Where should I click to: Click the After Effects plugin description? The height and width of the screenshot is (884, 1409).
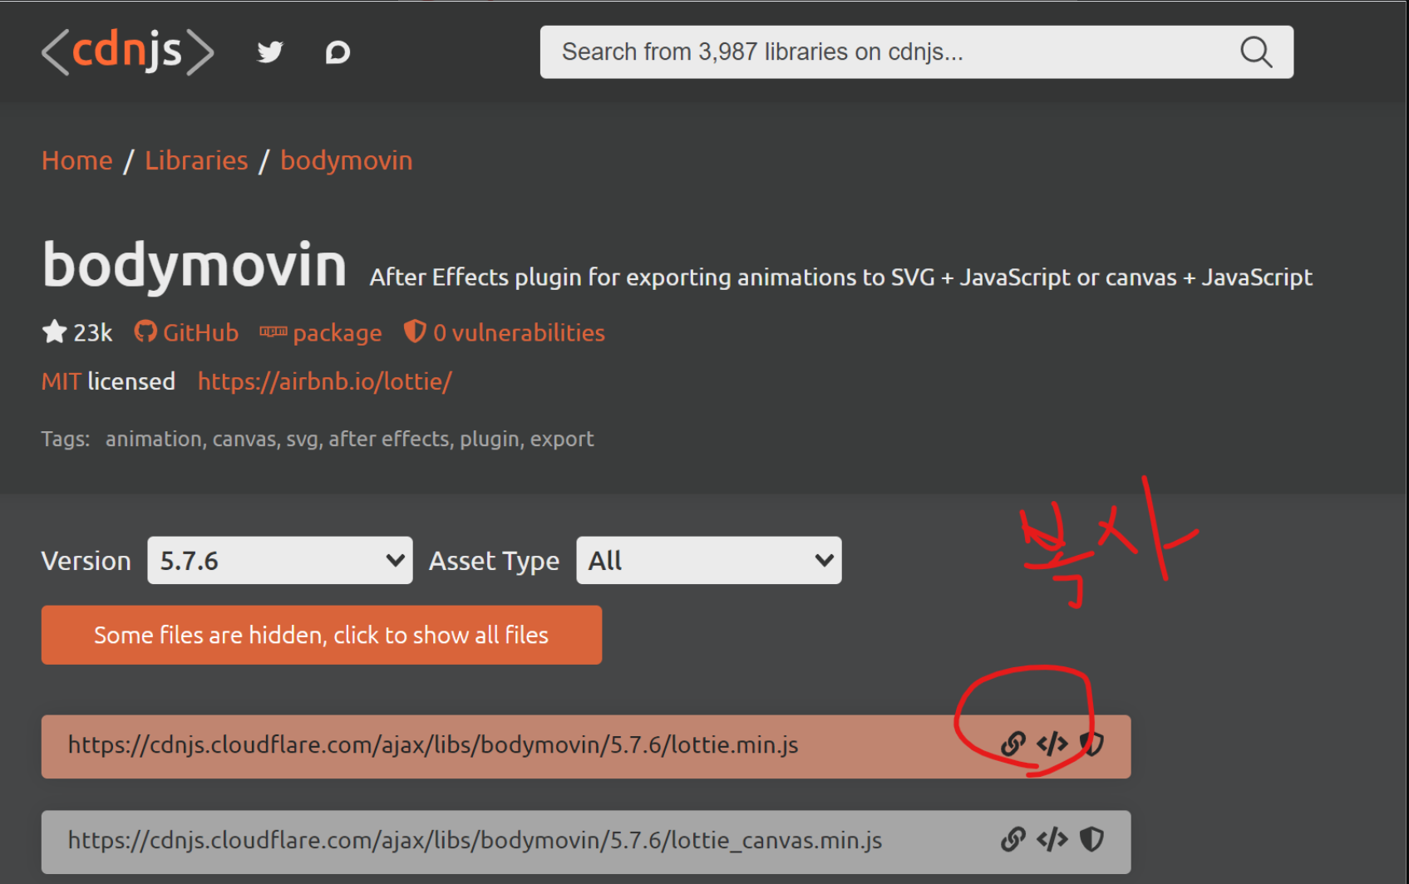pyautogui.click(x=841, y=277)
